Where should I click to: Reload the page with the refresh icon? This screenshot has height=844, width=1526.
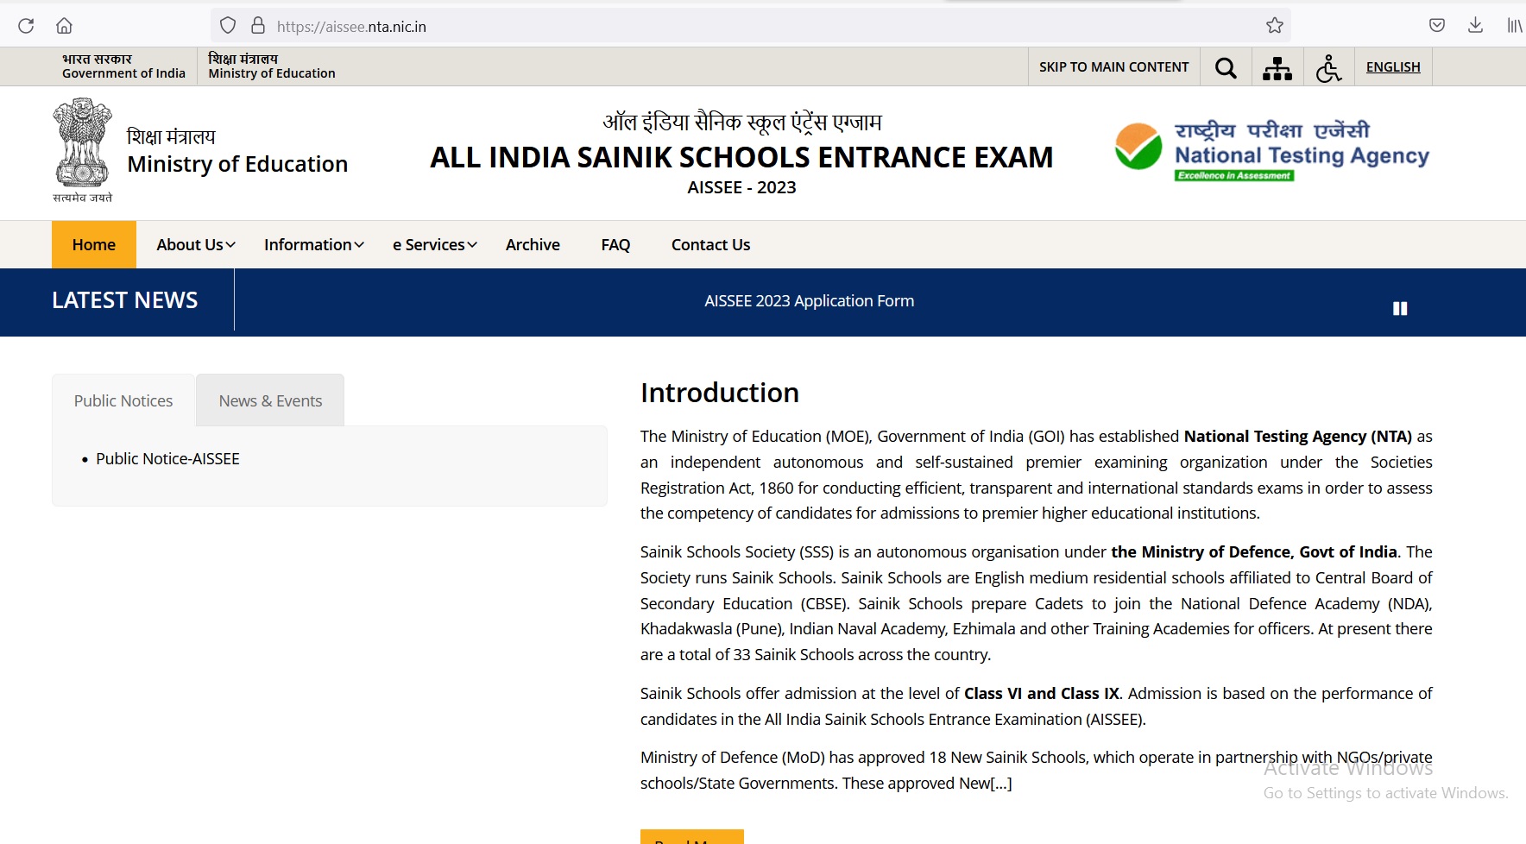pos(26,26)
